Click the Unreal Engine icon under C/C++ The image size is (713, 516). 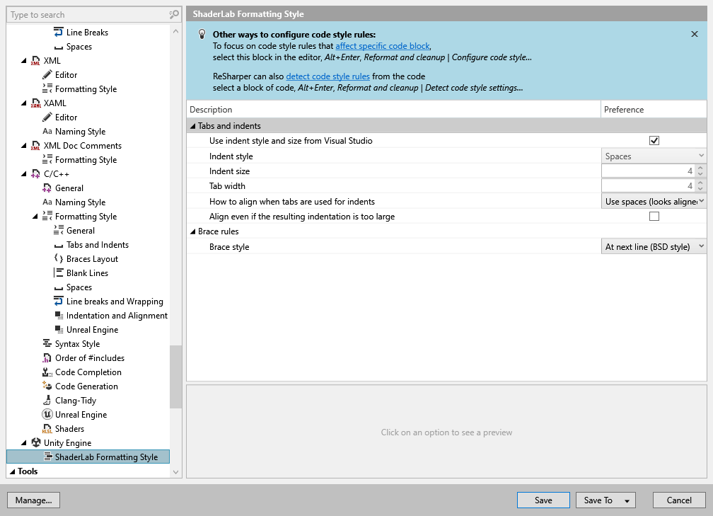click(47, 414)
